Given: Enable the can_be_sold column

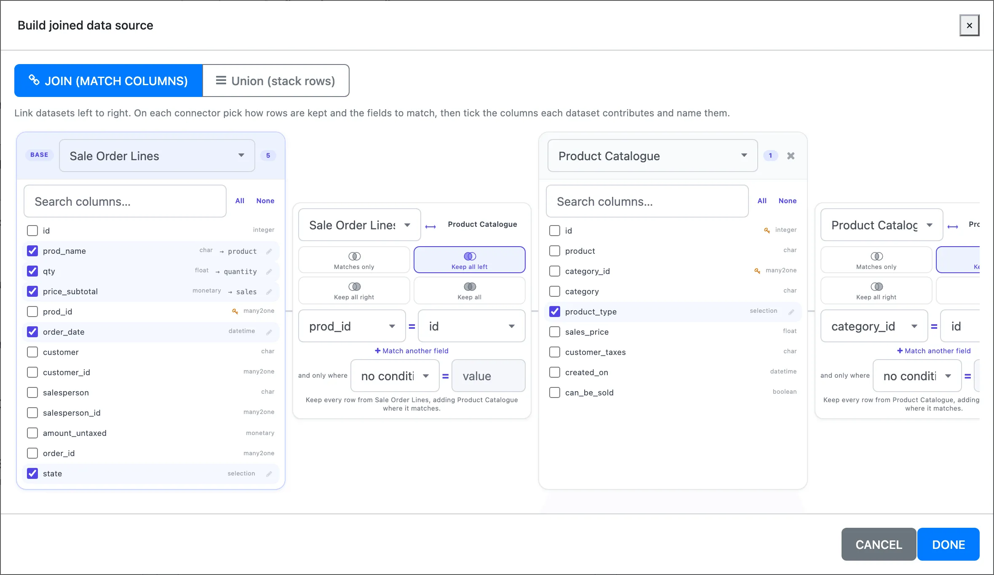Looking at the screenshot, I should pyautogui.click(x=555, y=392).
